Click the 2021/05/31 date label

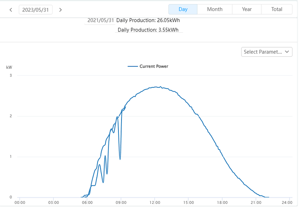coord(100,20)
